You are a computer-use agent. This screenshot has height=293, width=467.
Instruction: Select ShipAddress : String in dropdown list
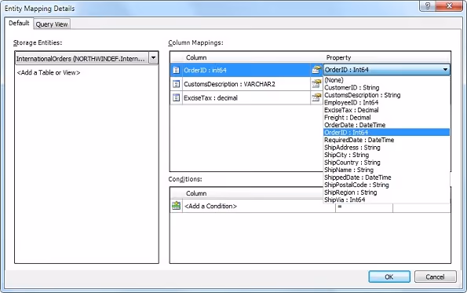point(386,147)
